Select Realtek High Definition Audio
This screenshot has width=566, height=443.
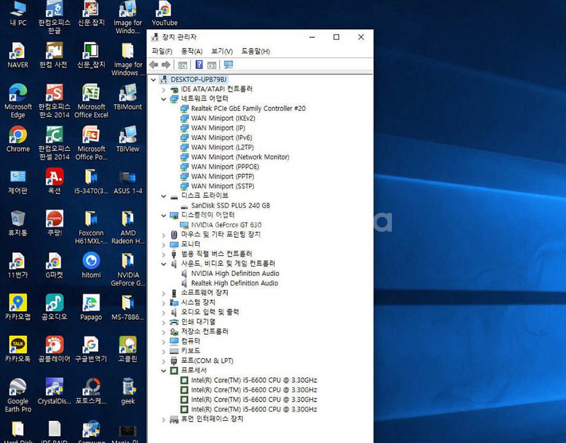tap(235, 283)
